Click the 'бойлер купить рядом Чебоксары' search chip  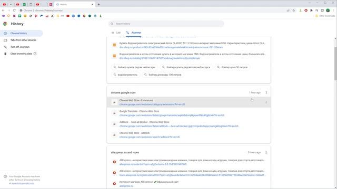click(x=134, y=67)
